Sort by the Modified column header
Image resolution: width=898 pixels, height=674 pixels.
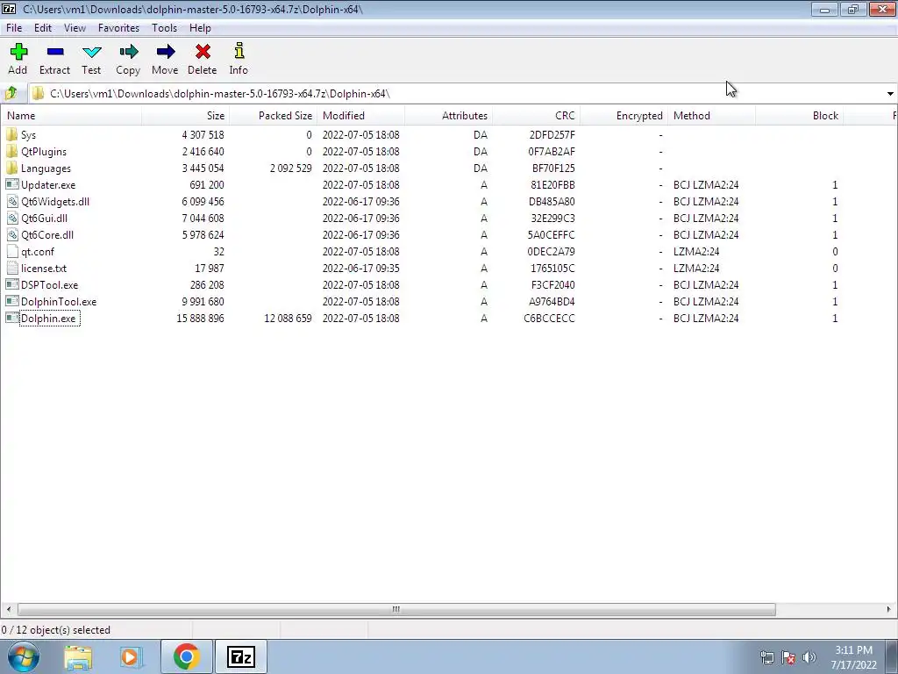(360, 115)
